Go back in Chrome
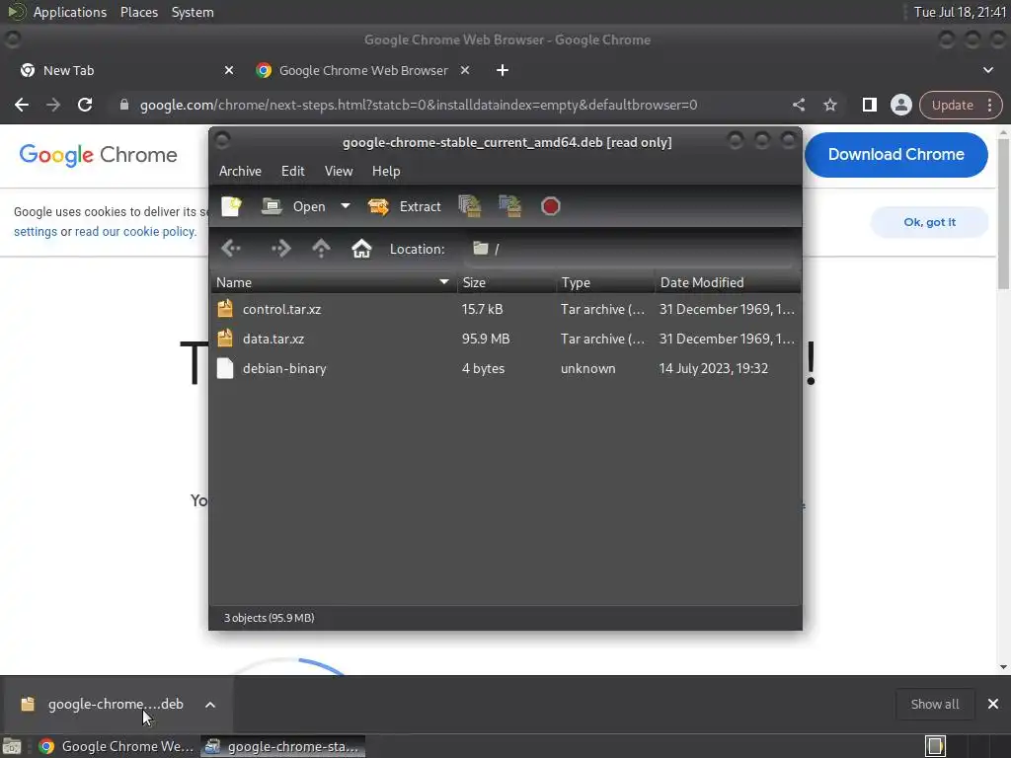 point(22,105)
